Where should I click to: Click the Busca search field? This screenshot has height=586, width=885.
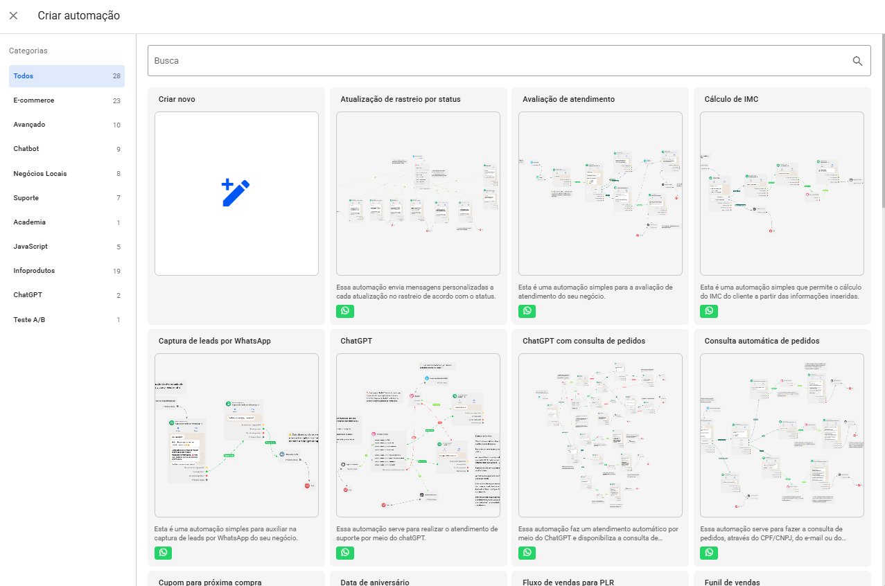coord(499,61)
